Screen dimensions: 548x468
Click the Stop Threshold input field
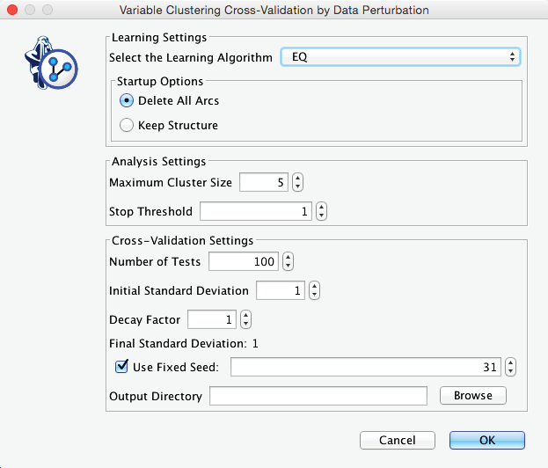(256, 212)
